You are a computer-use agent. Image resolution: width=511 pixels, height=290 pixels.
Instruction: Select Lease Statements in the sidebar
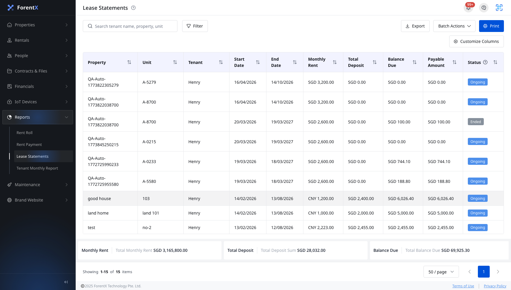pos(43,156)
